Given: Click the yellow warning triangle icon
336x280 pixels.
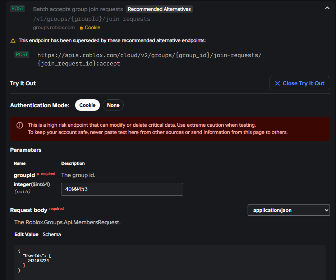Looking at the screenshot, I should (13, 41).
